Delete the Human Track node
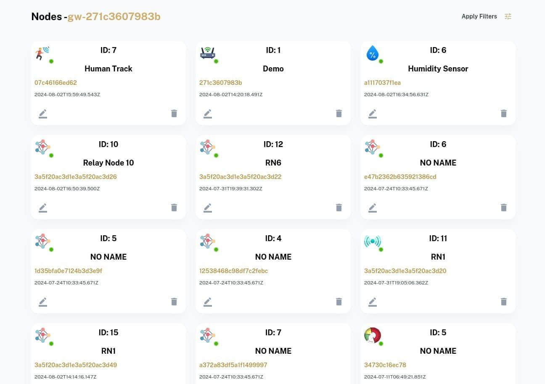545x384 pixels. tap(174, 113)
